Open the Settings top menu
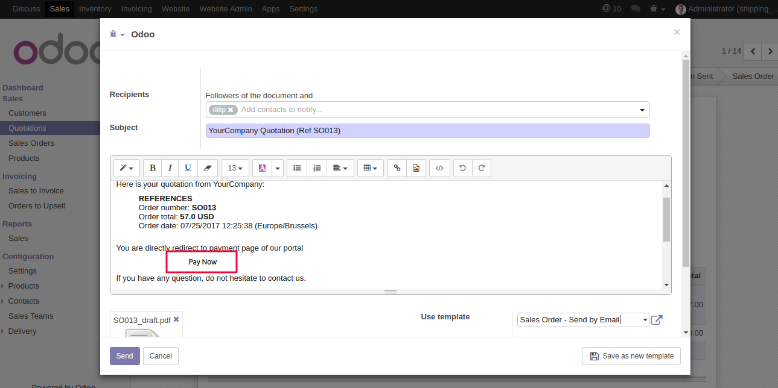 click(x=303, y=9)
